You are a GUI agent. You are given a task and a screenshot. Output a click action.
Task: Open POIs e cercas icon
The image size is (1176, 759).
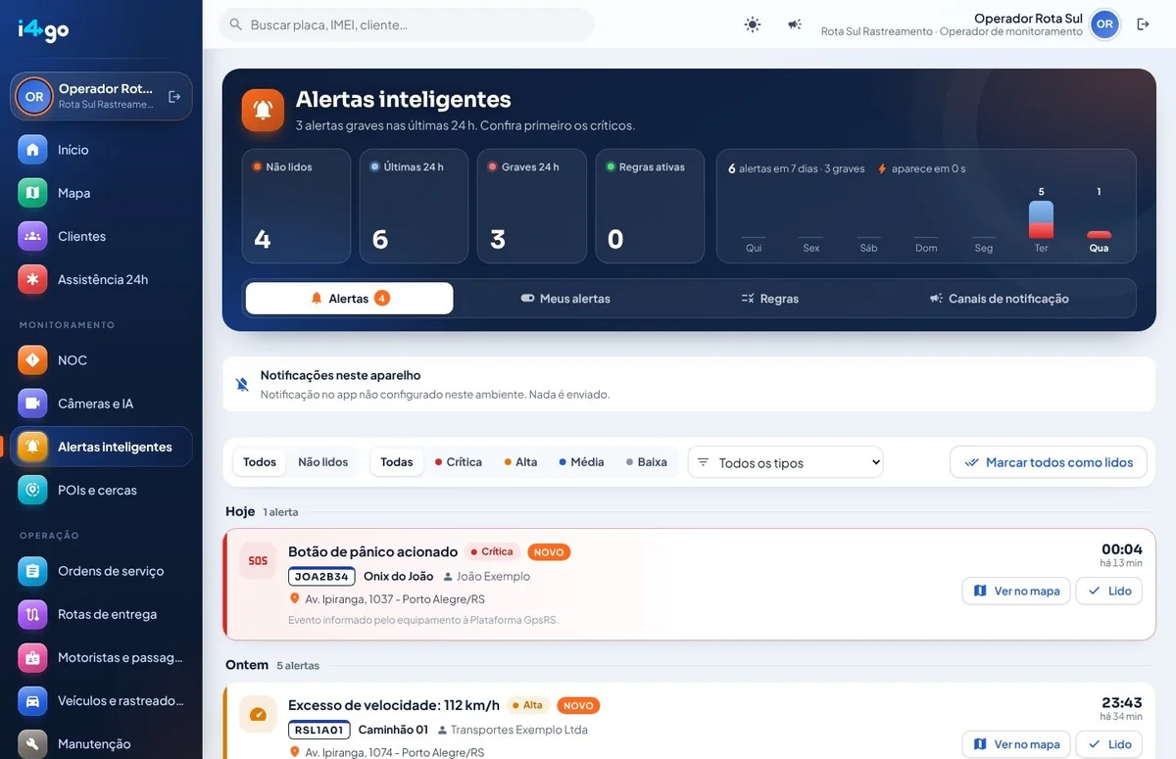click(x=32, y=490)
